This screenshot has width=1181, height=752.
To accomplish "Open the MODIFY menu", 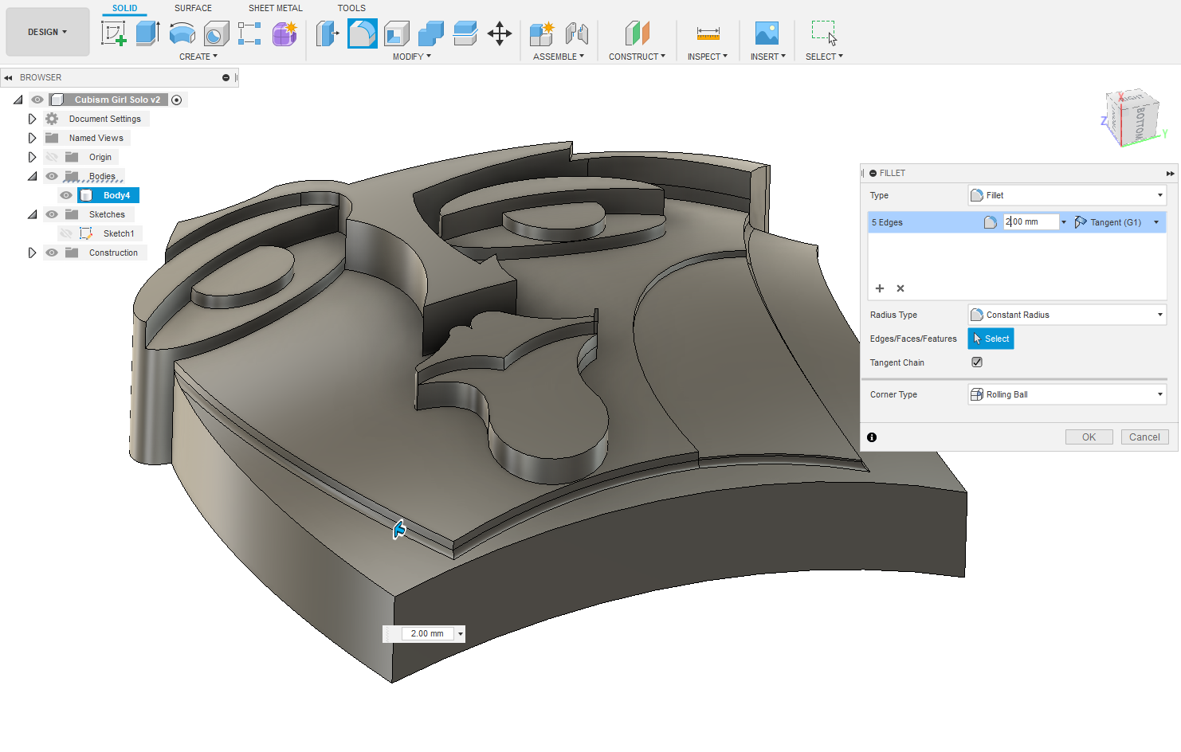I will 412,57.
